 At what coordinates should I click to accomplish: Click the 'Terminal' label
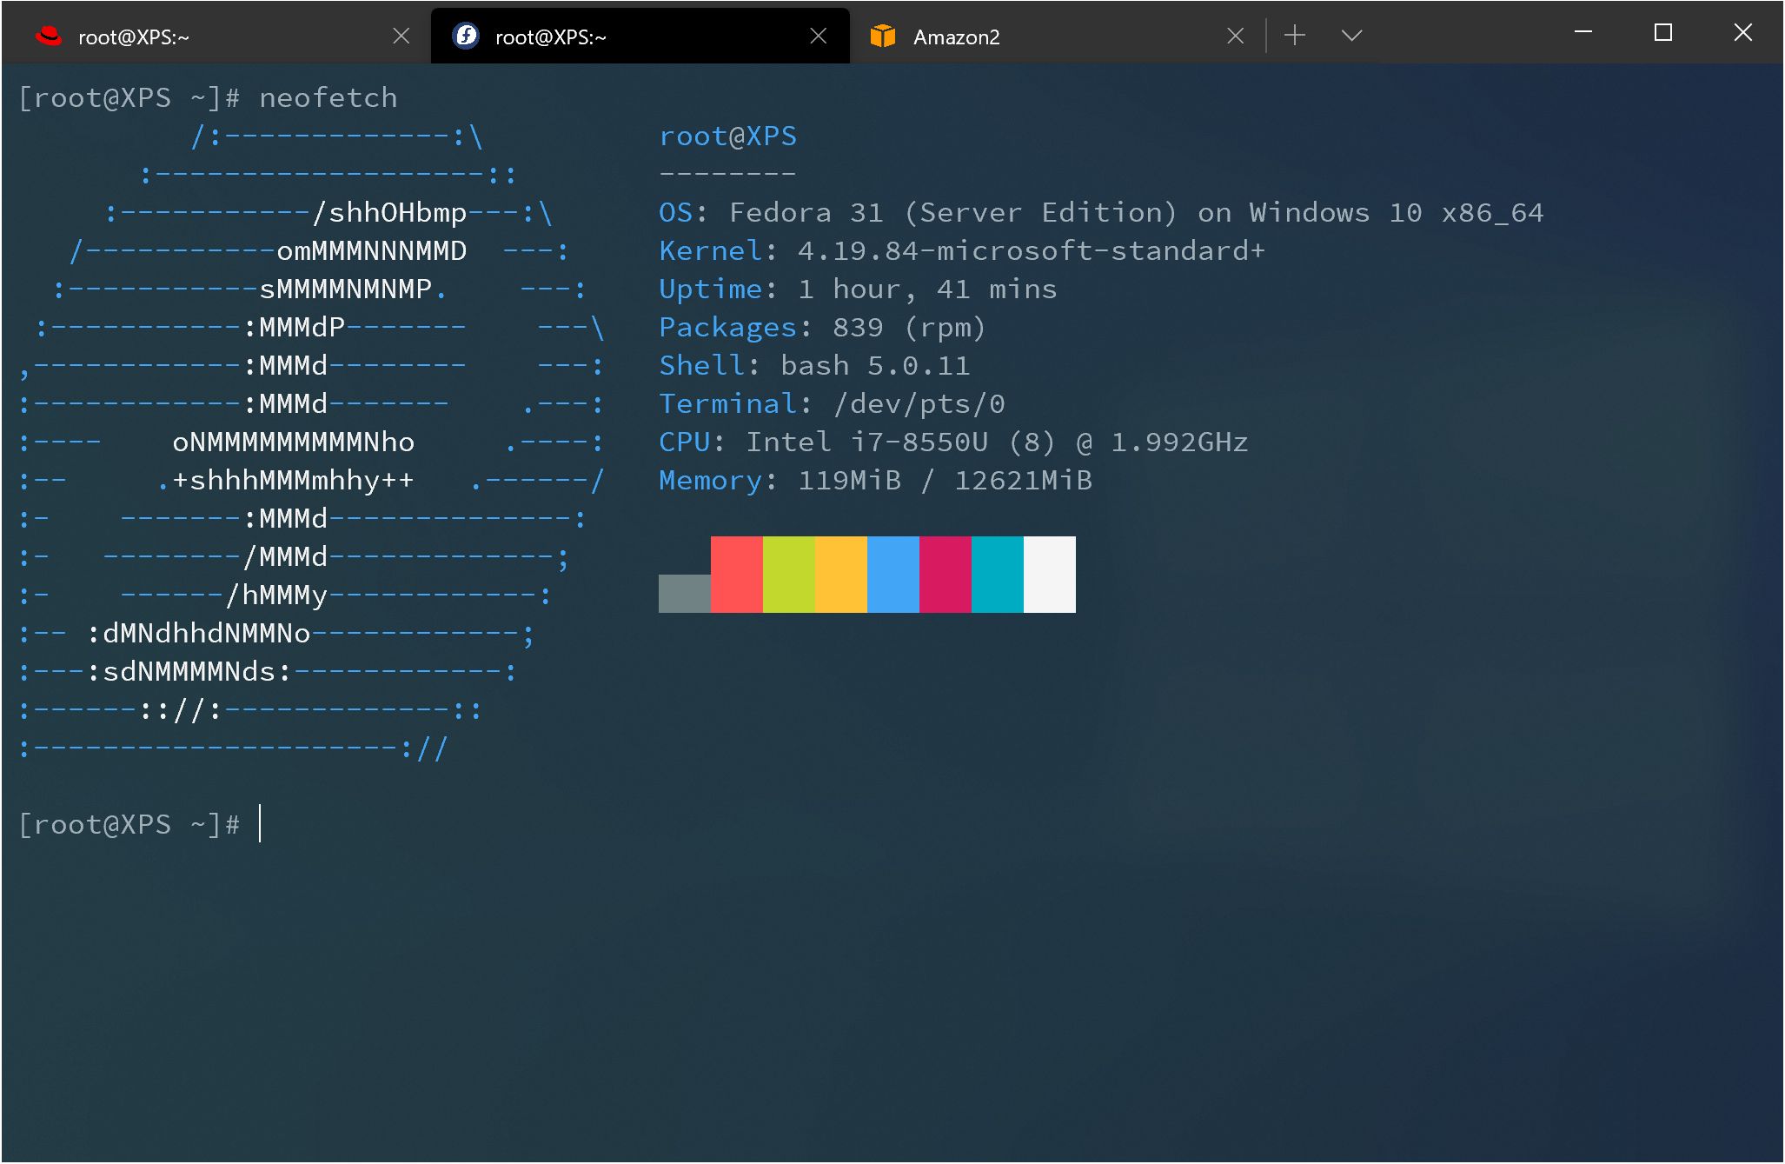click(x=728, y=404)
